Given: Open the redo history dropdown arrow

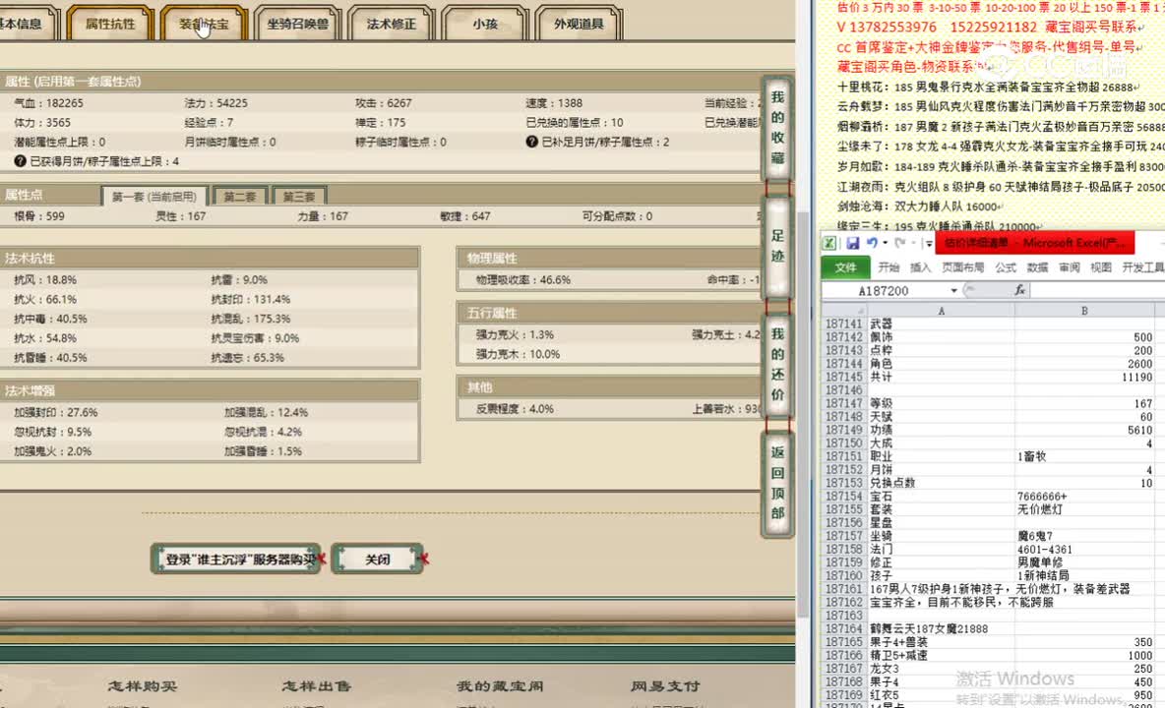Looking at the screenshot, I should pyautogui.click(x=912, y=244).
